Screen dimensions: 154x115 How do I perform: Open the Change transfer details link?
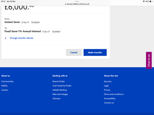click(x=22, y=38)
